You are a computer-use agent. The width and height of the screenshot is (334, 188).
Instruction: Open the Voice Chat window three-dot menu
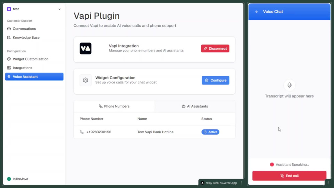[329, 183]
